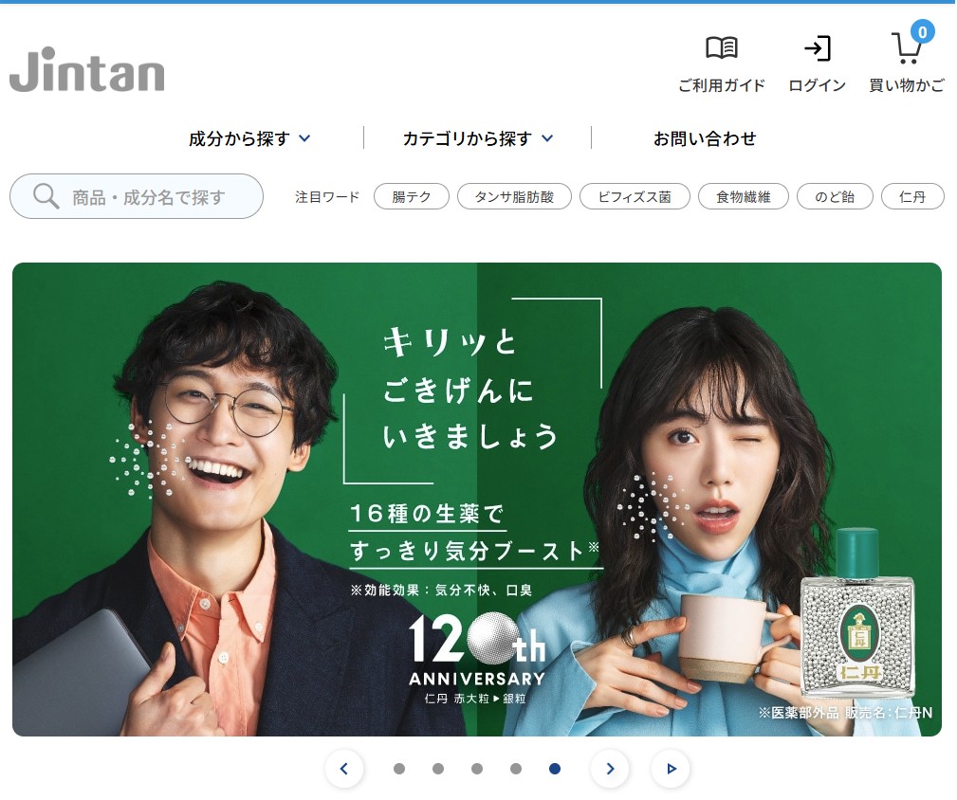Open the ご利用ガイド book icon

click(x=722, y=48)
